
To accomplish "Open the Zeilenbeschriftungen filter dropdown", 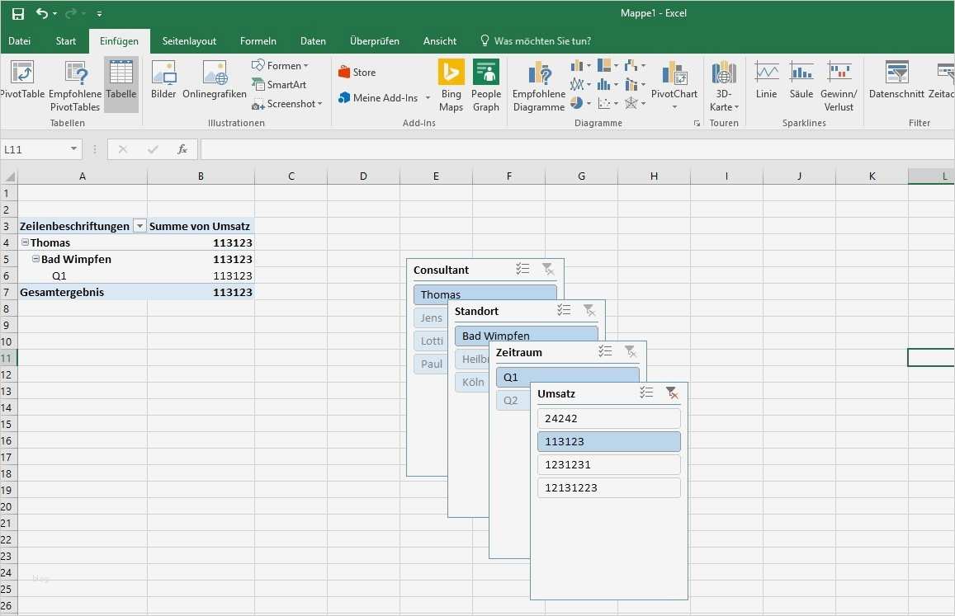I will pos(139,225).
